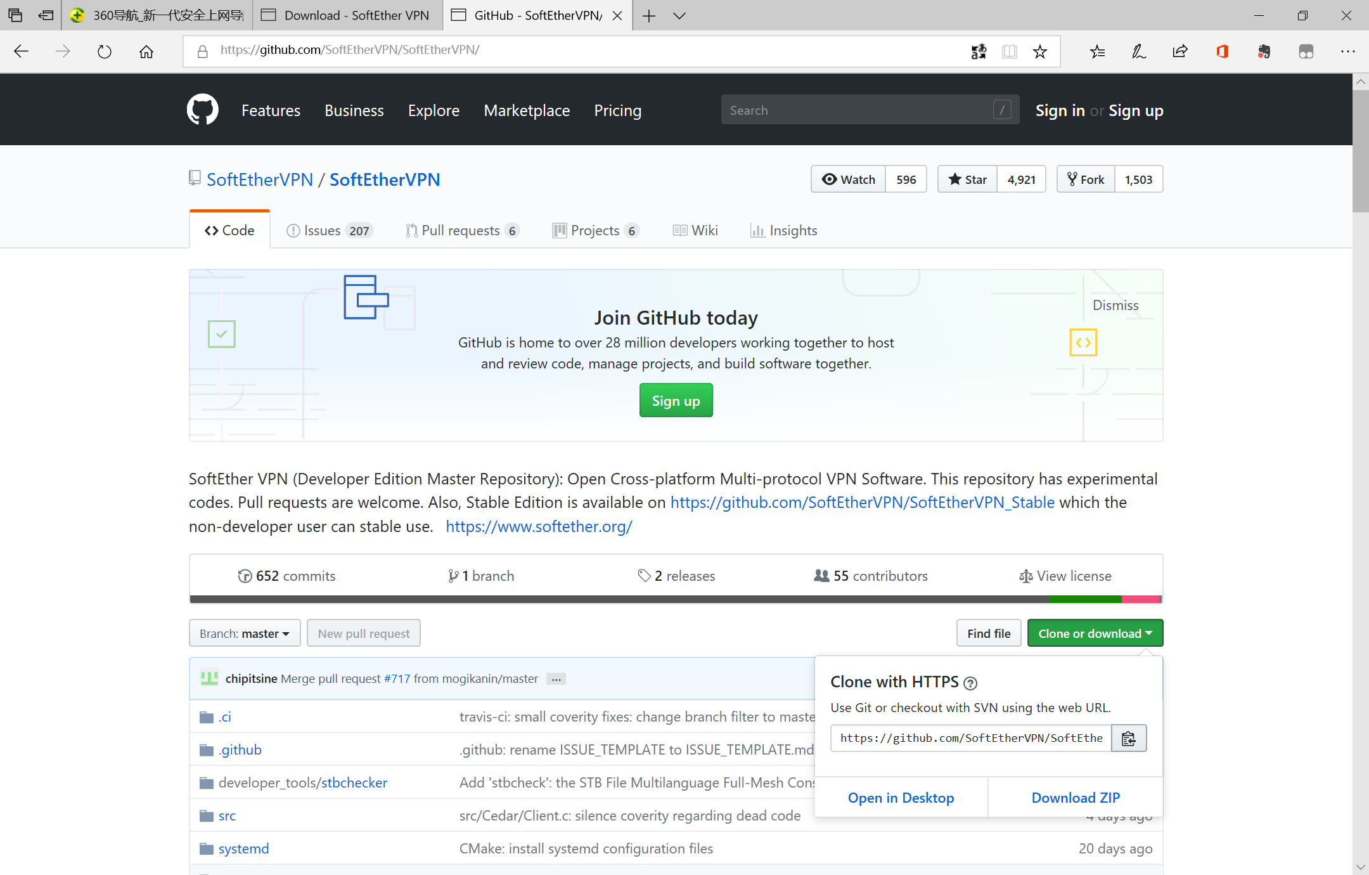Click the translate page icon in address bar
This screenshot has width=1369, height=875.
[979, 51]
